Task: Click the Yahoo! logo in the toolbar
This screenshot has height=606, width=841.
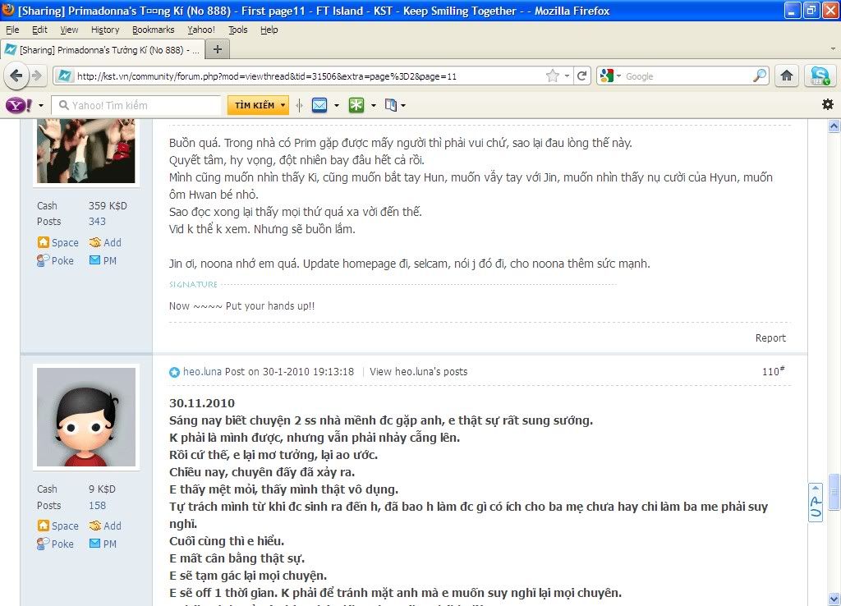Action: coord(20,105)
